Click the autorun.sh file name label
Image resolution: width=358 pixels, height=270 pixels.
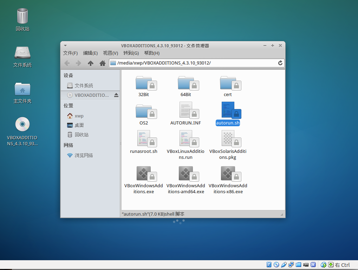coord(228,123)
